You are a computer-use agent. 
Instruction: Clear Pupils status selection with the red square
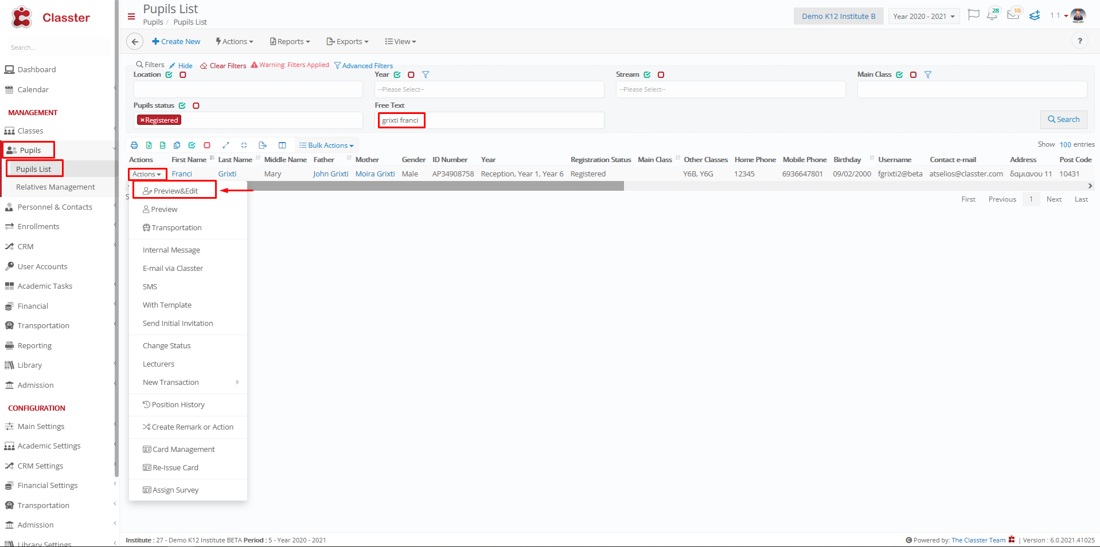[196, 105]
